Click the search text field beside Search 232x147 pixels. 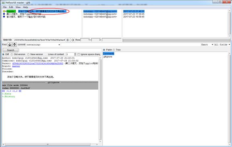(60, 50)
